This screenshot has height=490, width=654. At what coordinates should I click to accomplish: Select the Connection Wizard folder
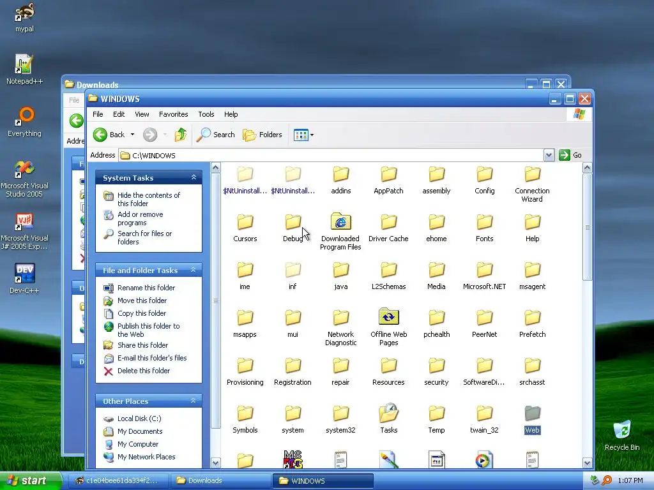pyautogui.click(x=532, y=184)
